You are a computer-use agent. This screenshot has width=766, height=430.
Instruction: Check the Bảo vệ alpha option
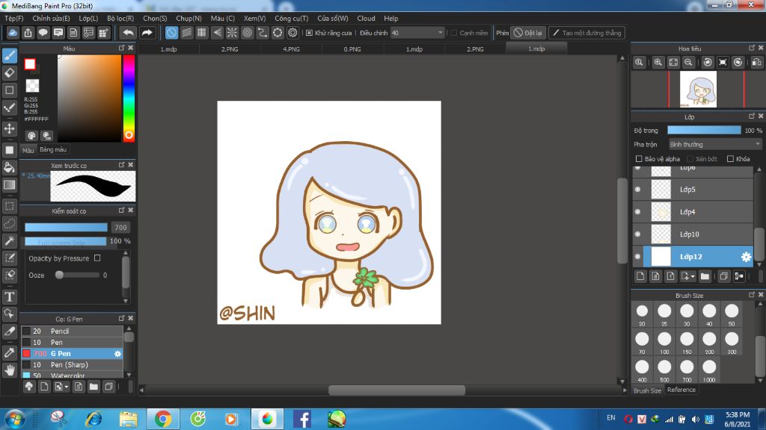(x=639, y=159)
